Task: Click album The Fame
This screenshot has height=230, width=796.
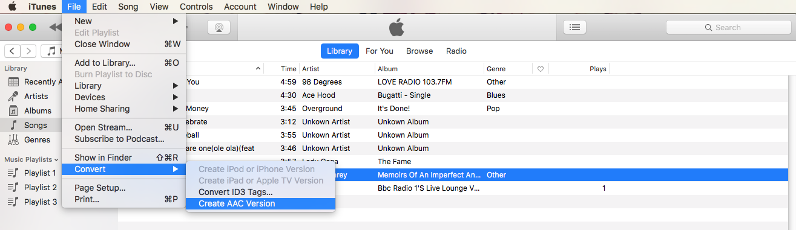Action: 394,161
